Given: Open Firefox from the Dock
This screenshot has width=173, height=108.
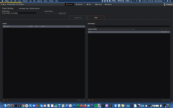Looking at the screenshot, I should tap(85, 106).
